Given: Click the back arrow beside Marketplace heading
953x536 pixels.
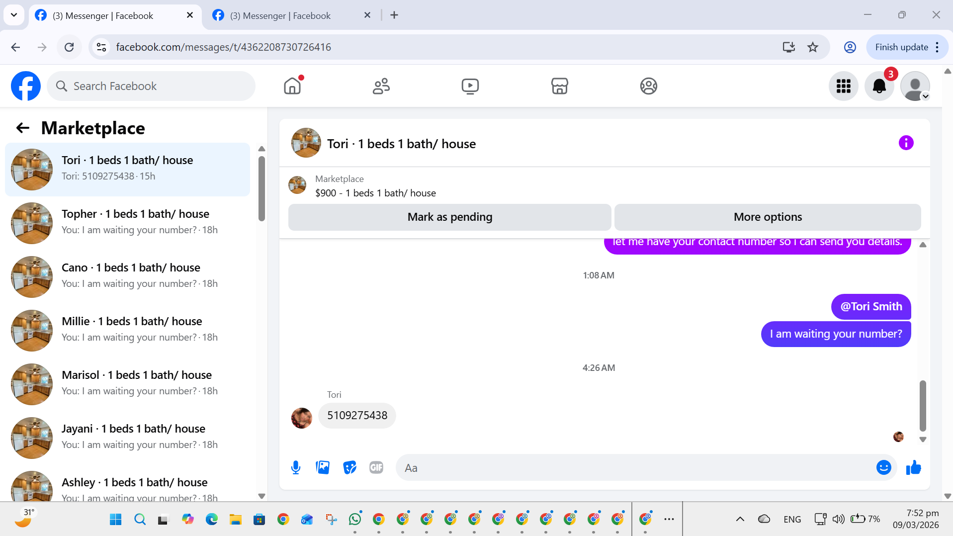Looking at the screenshot, I should tap(23, 128).
